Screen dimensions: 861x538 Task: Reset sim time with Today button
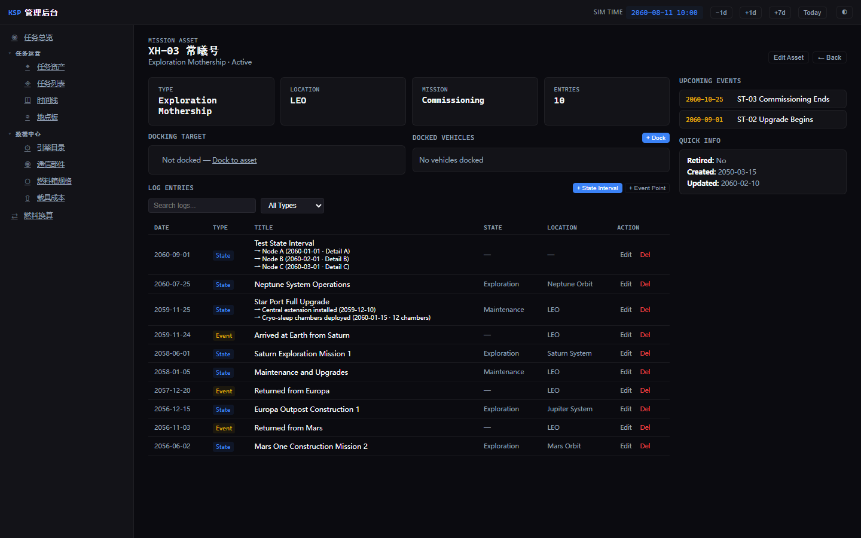click(x=812, y=13)
